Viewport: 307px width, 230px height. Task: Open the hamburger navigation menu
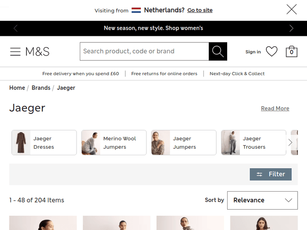click(15, 51)
